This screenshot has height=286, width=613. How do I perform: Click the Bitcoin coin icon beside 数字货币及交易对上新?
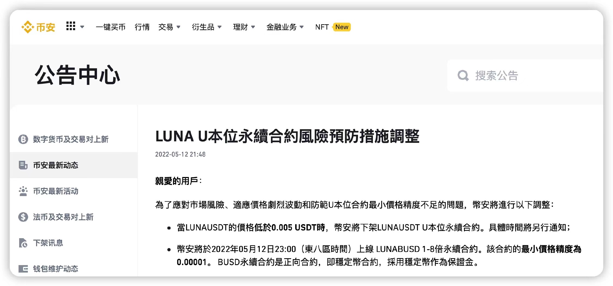coord(23,139)
